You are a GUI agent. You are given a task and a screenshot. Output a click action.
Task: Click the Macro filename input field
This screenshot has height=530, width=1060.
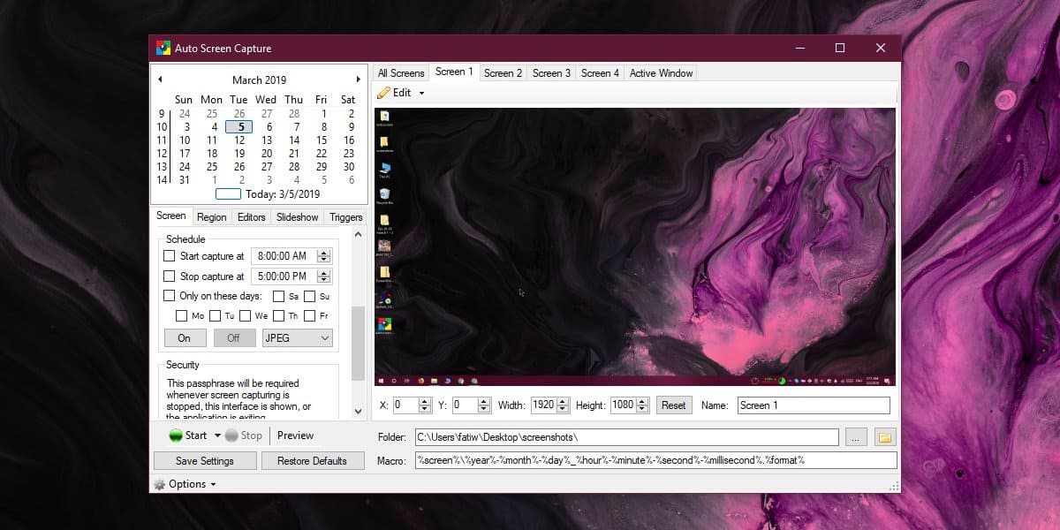click(x=656, y=460)
